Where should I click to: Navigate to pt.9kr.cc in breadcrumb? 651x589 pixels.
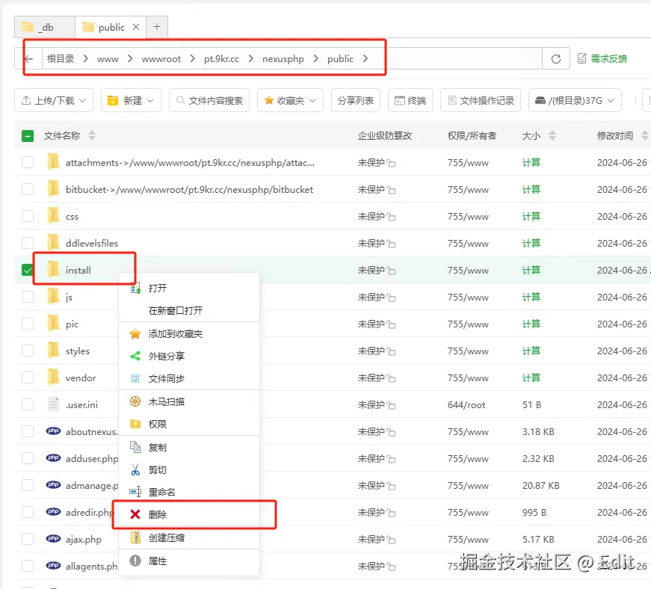point(221,59)
